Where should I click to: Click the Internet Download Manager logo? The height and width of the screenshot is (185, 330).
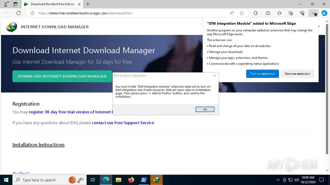pos(12,27)
